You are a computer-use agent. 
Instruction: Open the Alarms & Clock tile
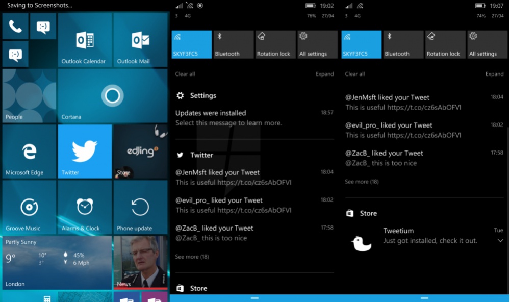tap(85, 207)
